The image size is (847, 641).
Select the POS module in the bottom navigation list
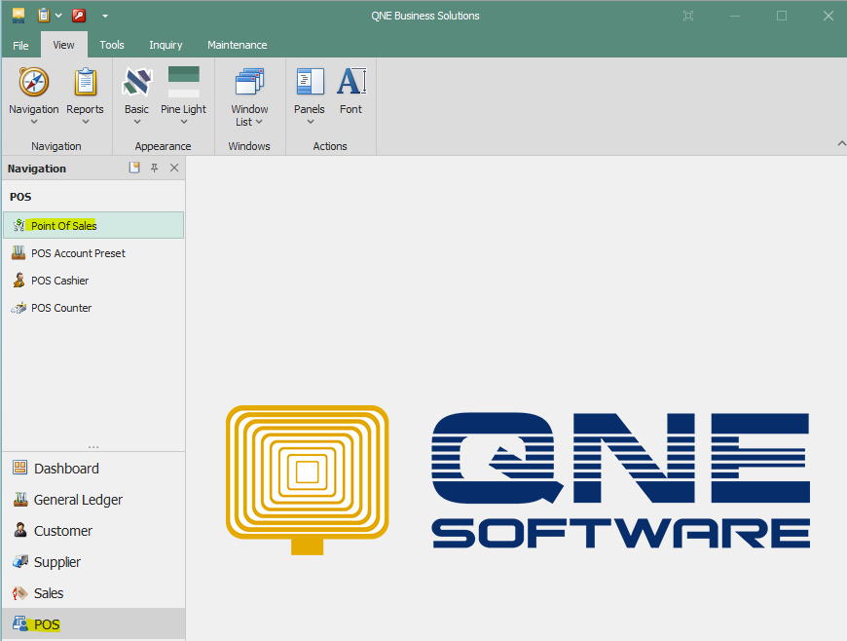(93, 624)
